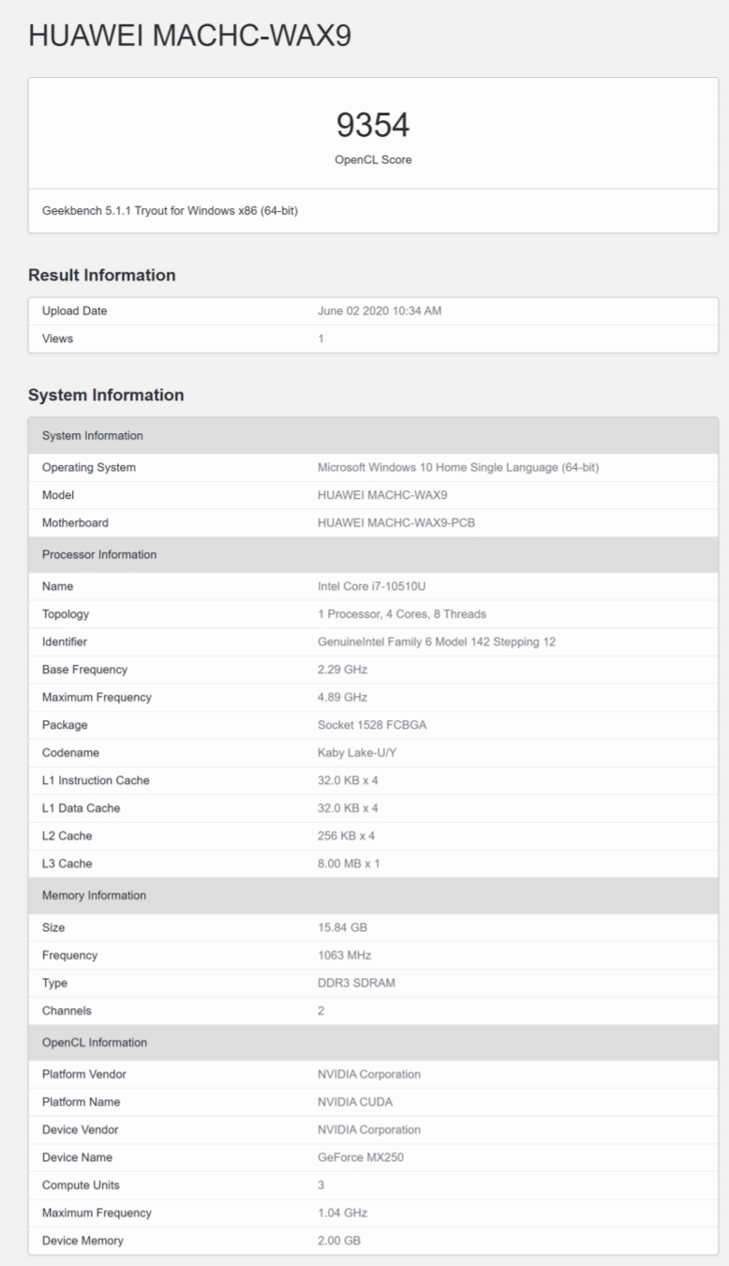Click the Device Memory 2.00 GB value
This screenshot has width=729, height=1266.
[339, 1241]
